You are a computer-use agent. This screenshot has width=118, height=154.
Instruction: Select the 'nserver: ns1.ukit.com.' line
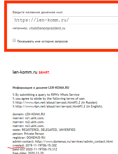pyautogui.click(x=29, y=118)
